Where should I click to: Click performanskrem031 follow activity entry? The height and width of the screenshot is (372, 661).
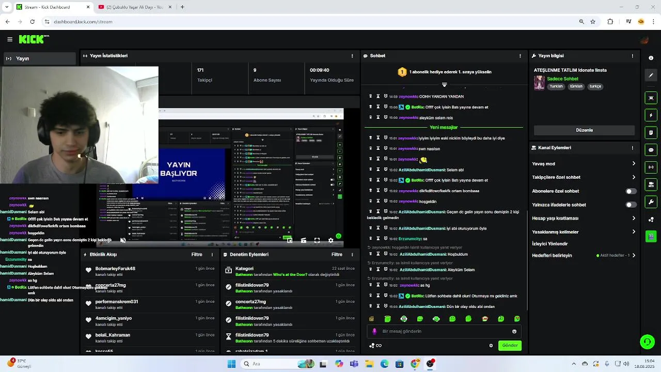pos(150,304)
